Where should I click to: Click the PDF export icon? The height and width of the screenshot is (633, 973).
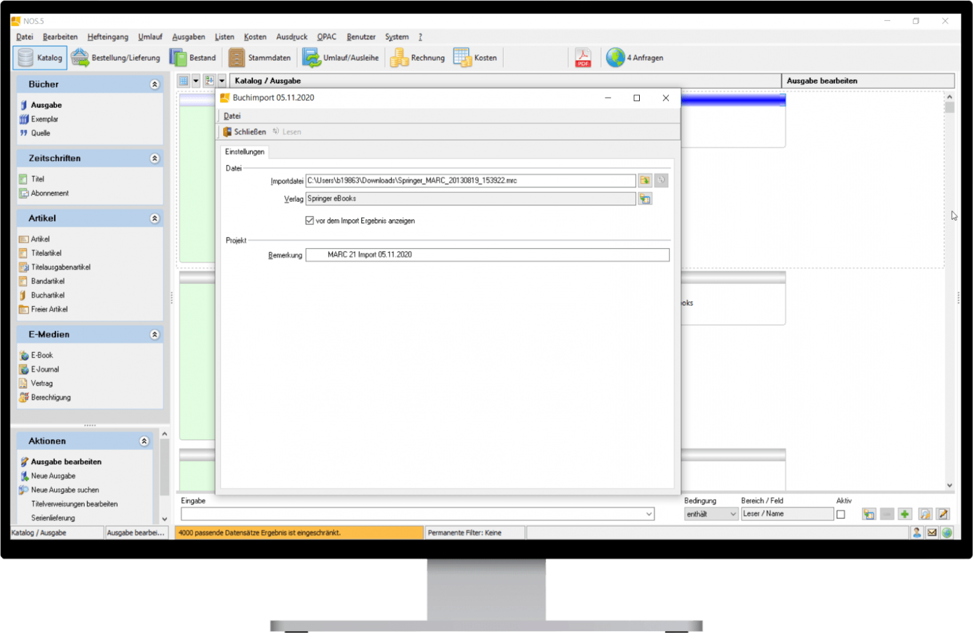tap(583, 58)
